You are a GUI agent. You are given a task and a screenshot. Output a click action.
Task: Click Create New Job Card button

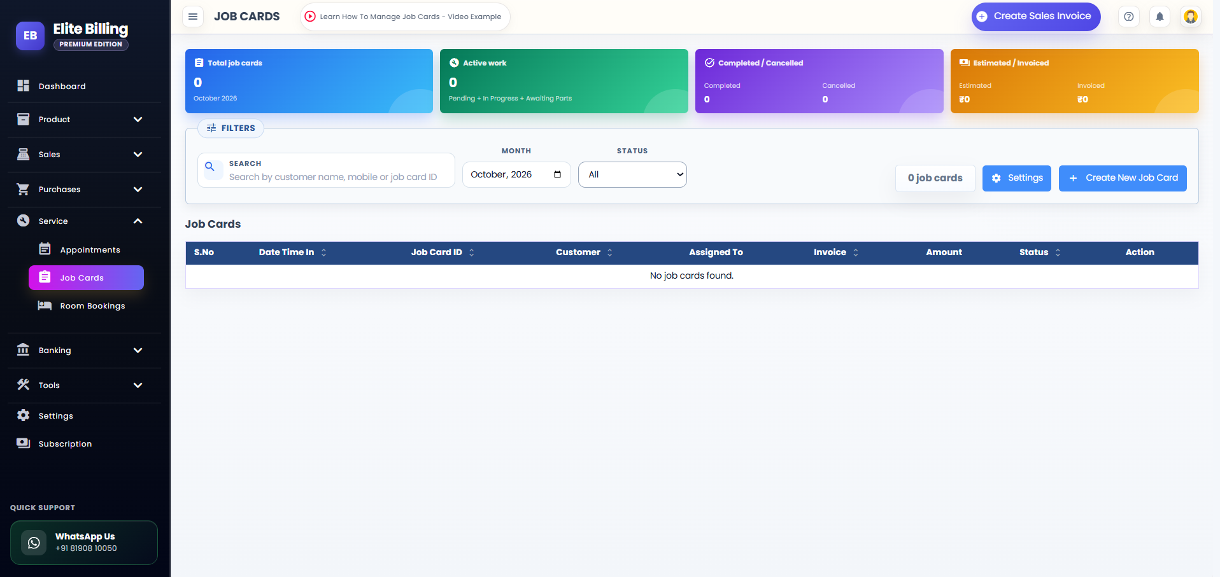(x=1123, y=178)
